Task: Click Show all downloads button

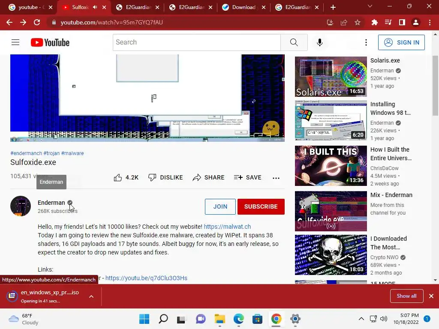Action: [406, 296]
